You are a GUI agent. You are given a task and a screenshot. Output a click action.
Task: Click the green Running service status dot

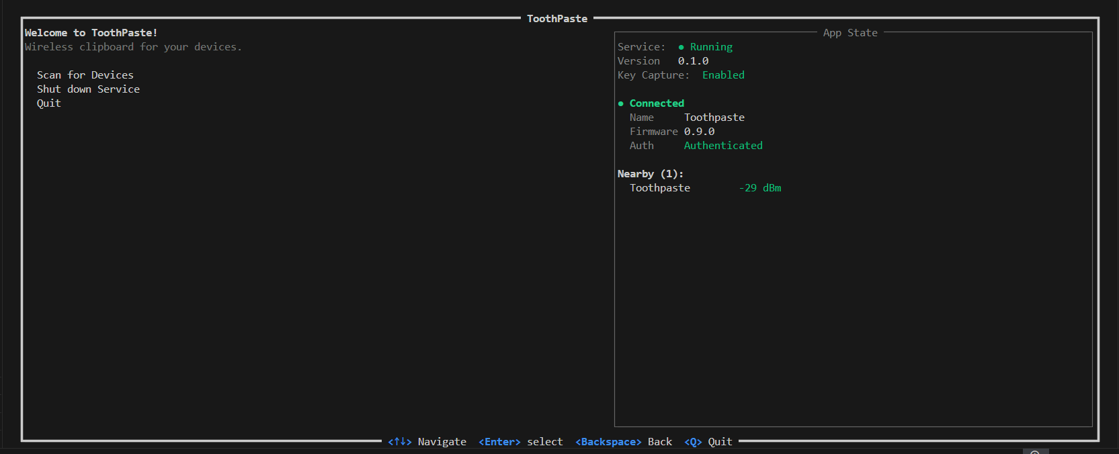tap(681, 47)
